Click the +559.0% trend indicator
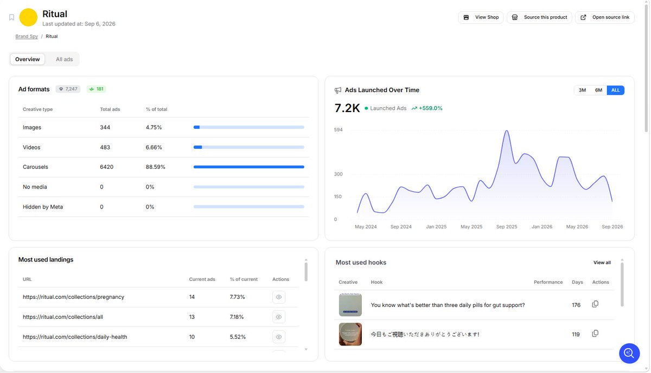Viewport: 651px width, 373px height. coord(427,108)
